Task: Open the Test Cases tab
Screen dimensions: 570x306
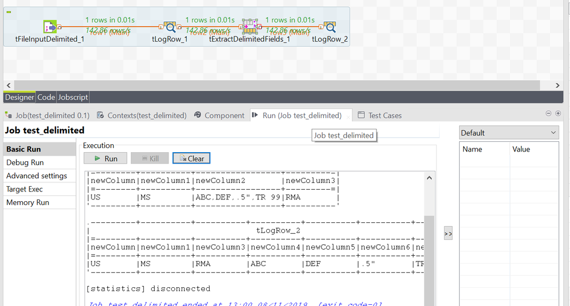Action: coord(380,115)
